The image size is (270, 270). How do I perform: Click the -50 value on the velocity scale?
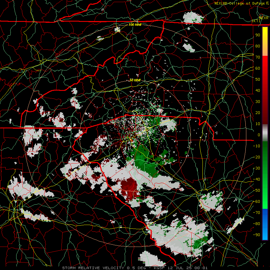click(256, 190)
